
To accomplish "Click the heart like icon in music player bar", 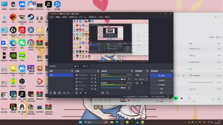I will [129, 101].
